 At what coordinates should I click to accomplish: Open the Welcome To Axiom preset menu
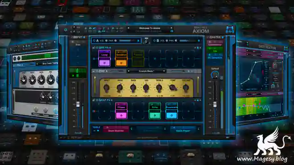150,28
